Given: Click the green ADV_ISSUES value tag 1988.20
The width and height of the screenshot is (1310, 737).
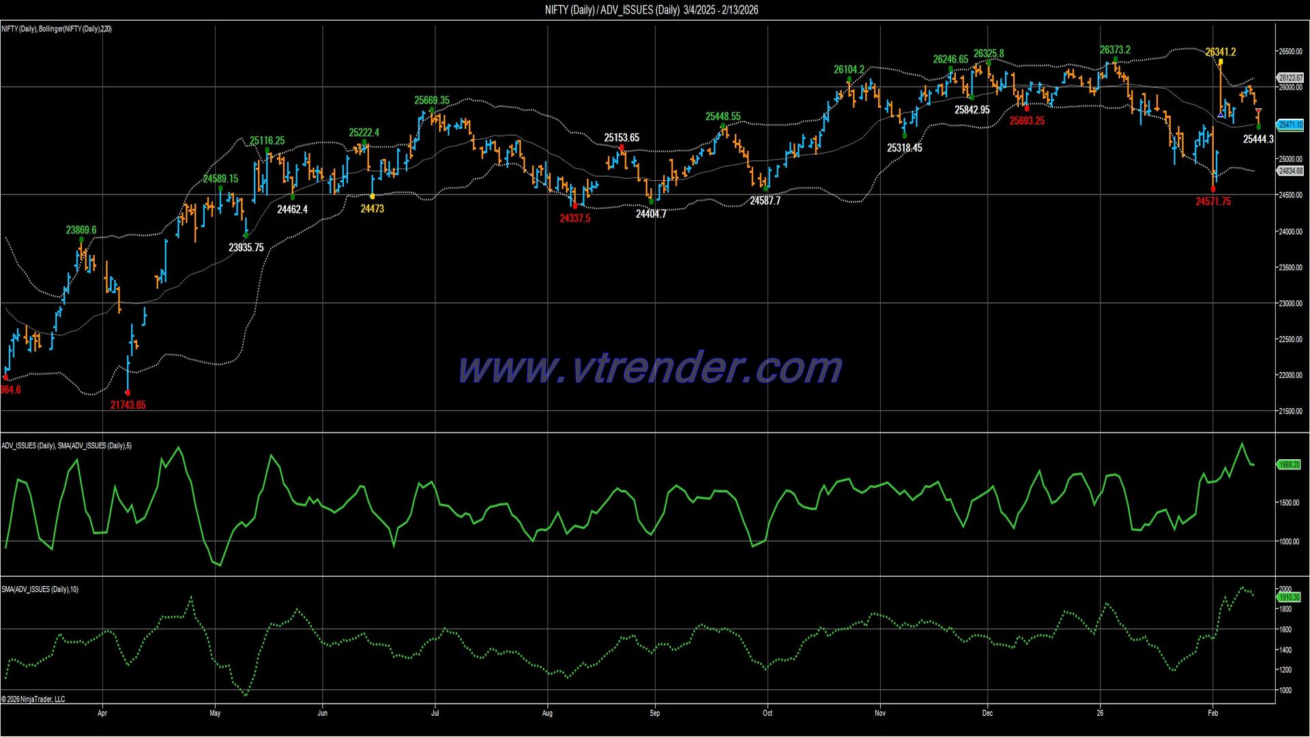Looking at the screenshot, I should pos(1288,465).
